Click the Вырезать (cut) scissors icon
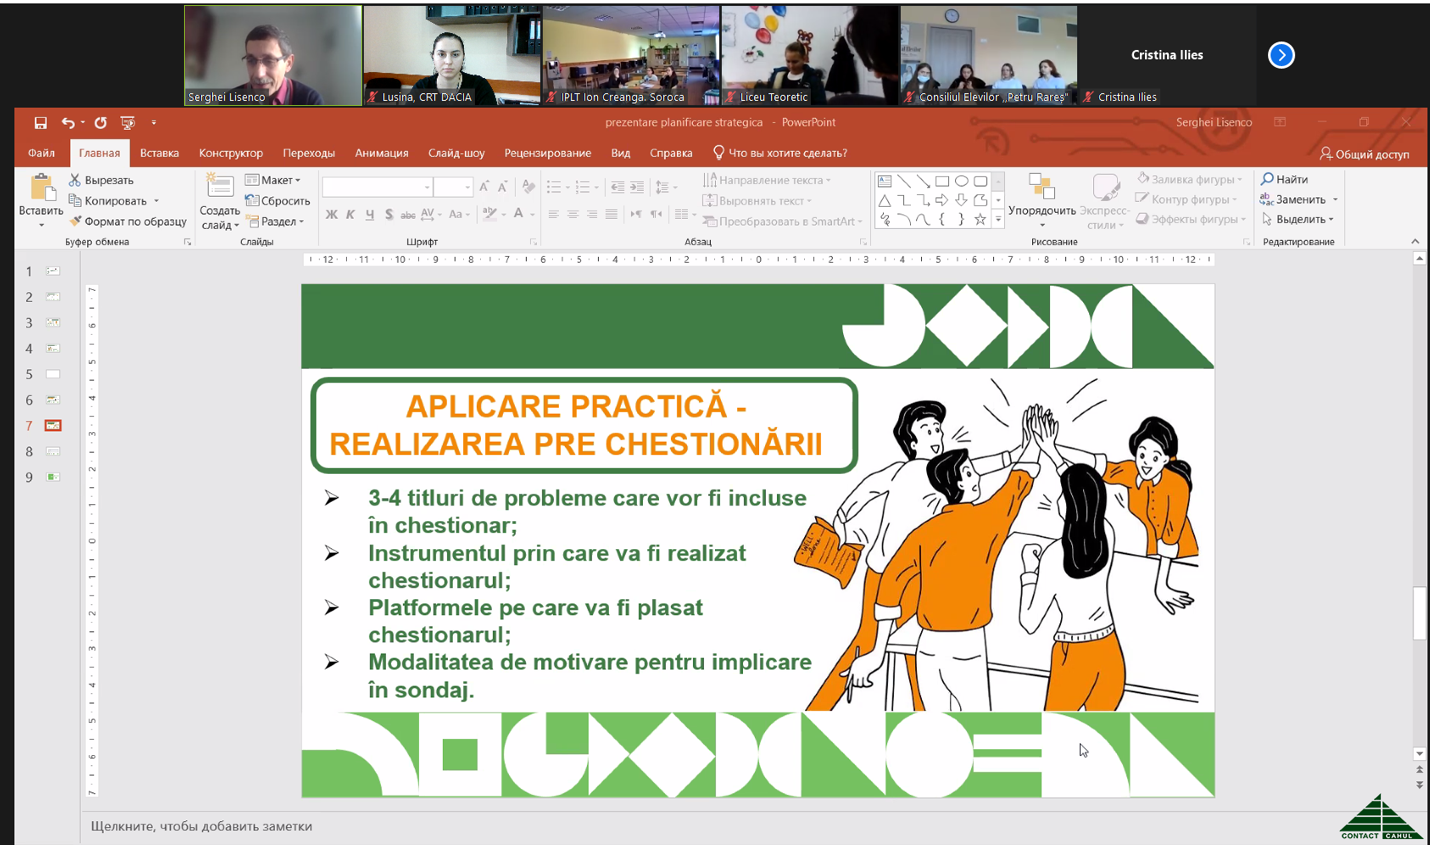 [75, 180]
